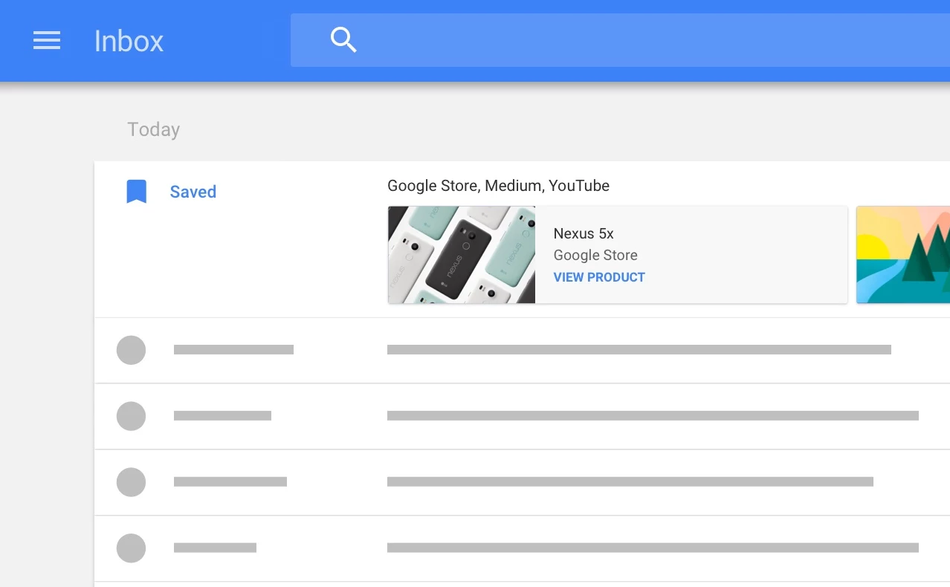Click the Google Store subtitle on card
This screenshot has height=587, width=950.
click(595, 255)
